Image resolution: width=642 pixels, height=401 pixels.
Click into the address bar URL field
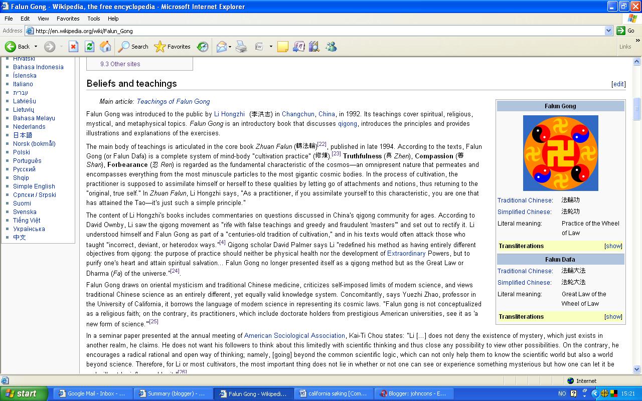319,31
